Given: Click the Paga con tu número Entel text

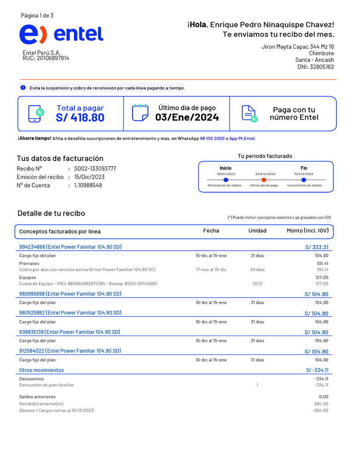Looking at the screenshot, I should (294, 113).
